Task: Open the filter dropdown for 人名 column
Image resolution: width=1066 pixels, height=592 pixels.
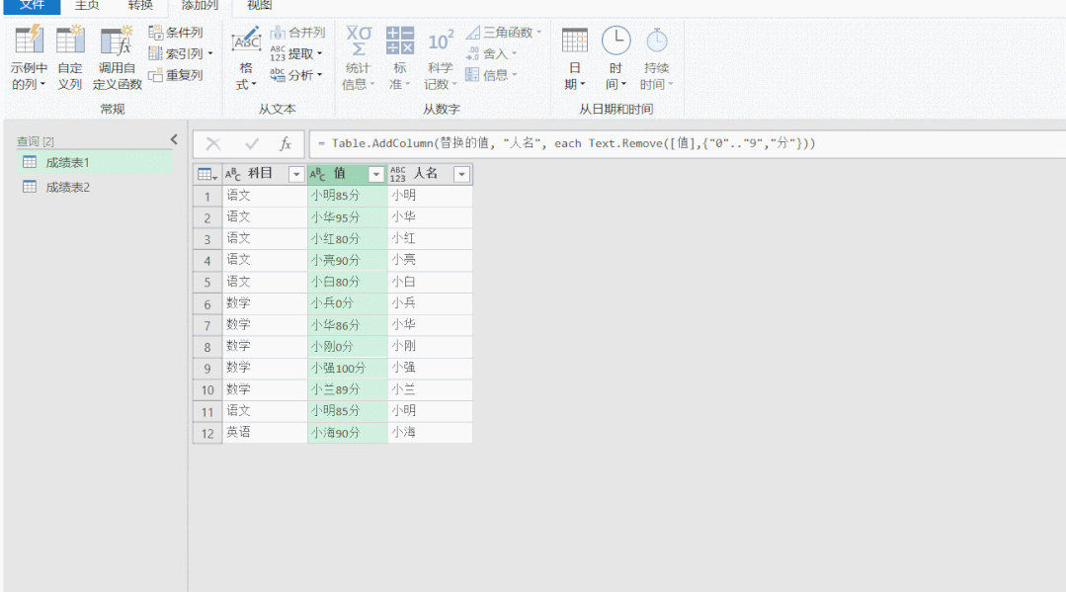Action: click(461, 175)
